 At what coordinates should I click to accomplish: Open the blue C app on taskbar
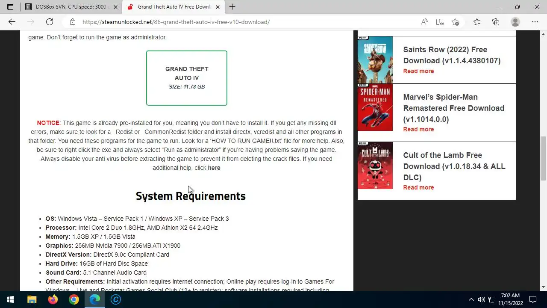[x=115, y=299]
